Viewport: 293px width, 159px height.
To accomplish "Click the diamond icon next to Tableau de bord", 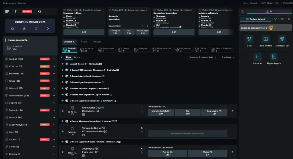I will [x=289, y=19].
